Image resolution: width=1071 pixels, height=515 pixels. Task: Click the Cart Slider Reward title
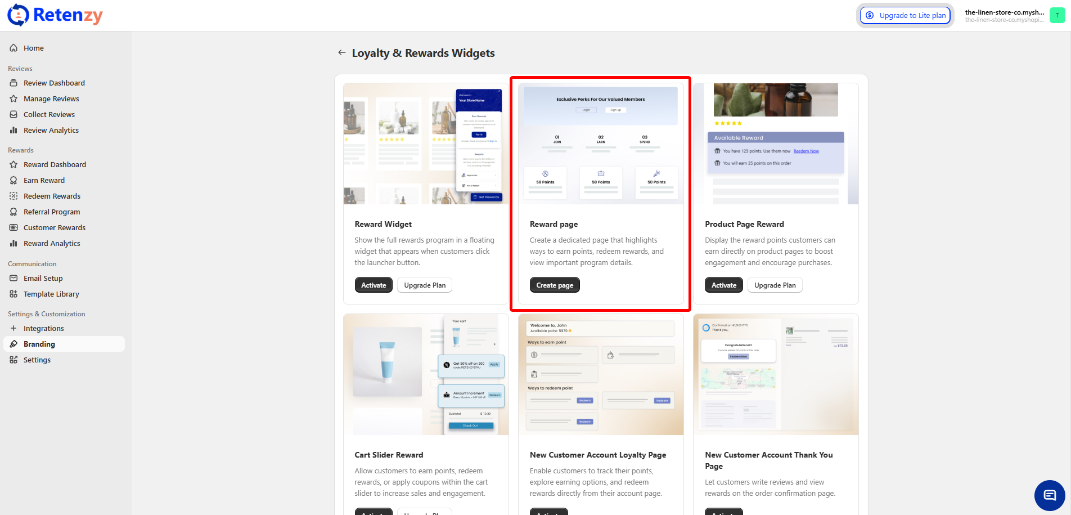click(x=389, y=455)
